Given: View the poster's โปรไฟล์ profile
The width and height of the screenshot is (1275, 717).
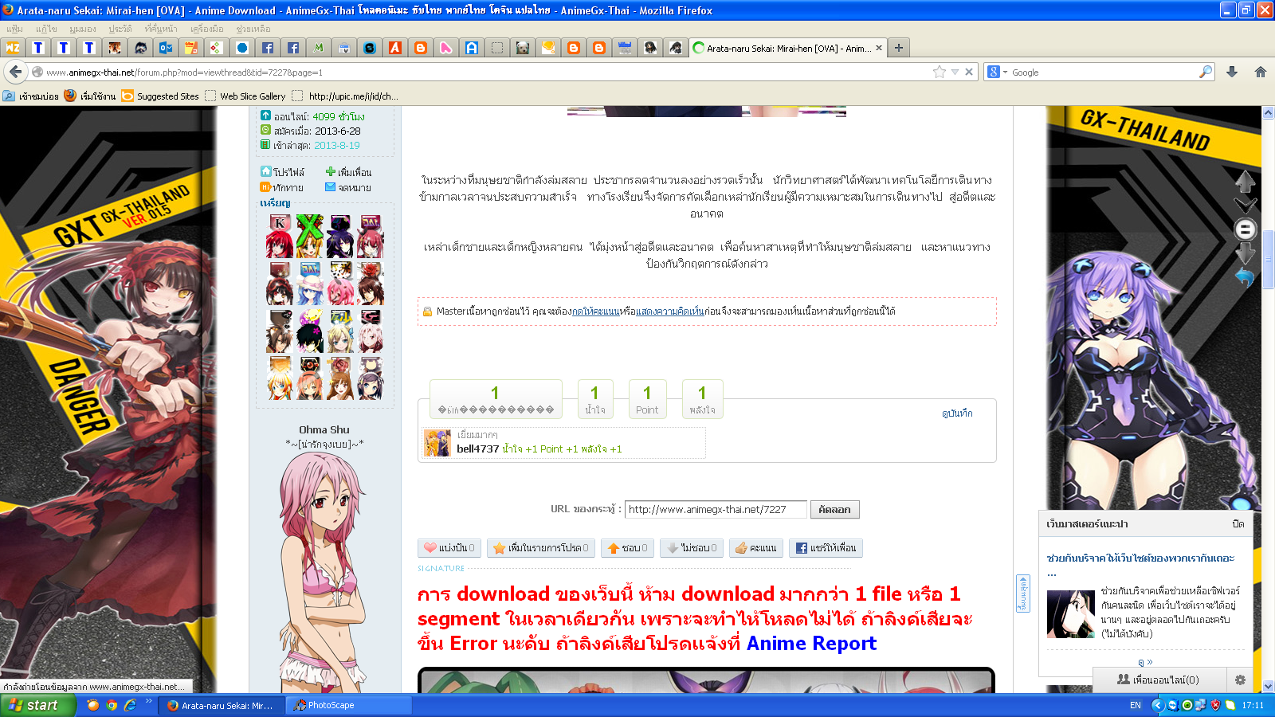Looking at the screenshot, I should click(283, 172).
